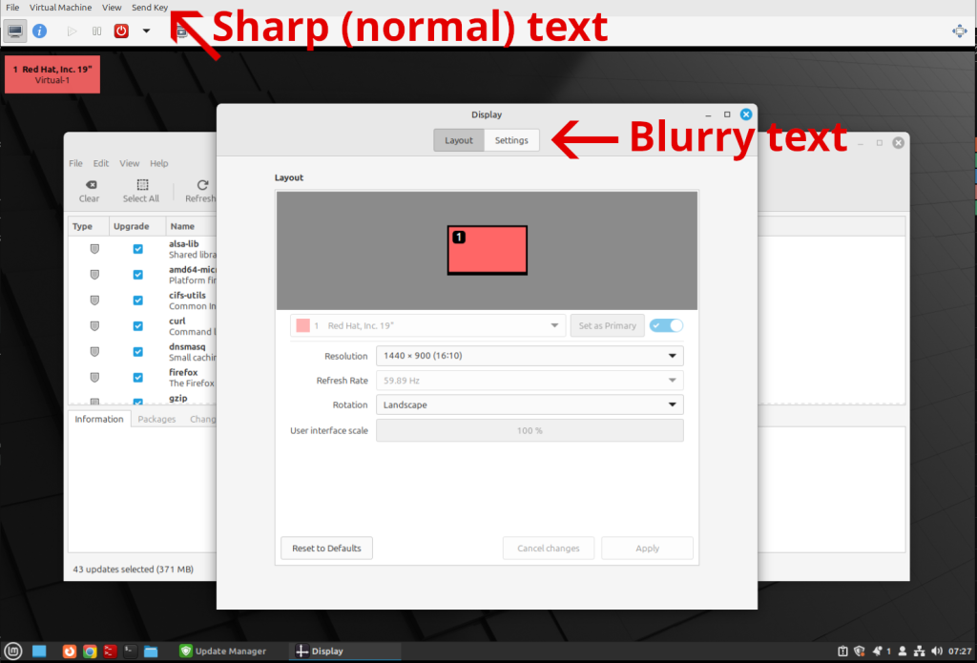Image resolution: width=977 pixels, height=663 pixels.
Task: Click shield type icon in curl row
Action: tap(94, 326)
